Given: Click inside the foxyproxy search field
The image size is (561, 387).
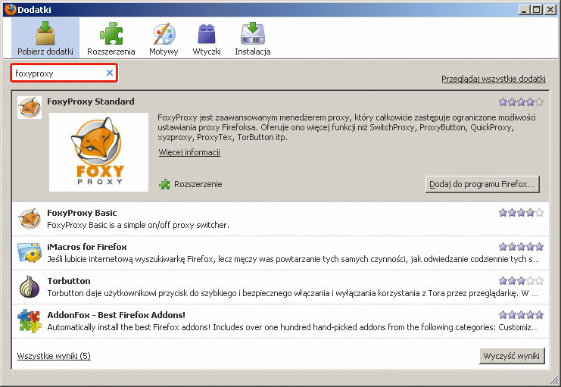Looking at the screenshot, I should (57, 73).
